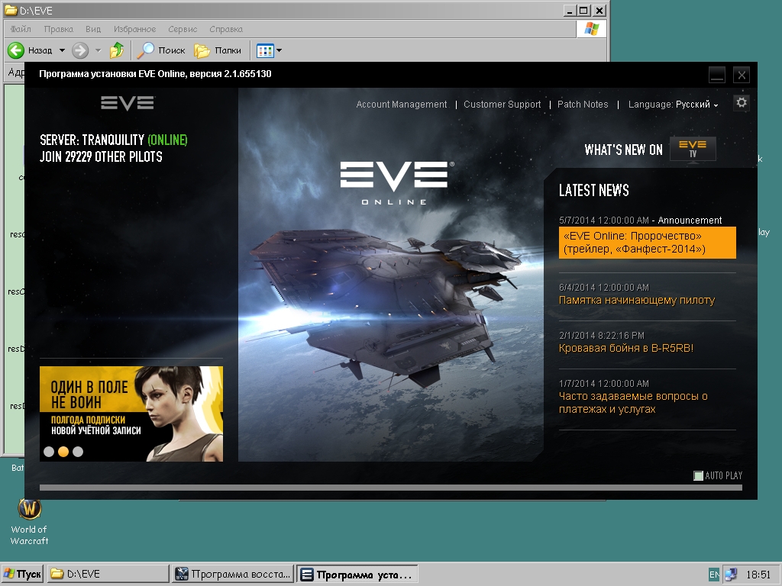782x586 pixels.
Task: Minimize the D:\EVE Explorer window
Action: [x=570, y=11]
